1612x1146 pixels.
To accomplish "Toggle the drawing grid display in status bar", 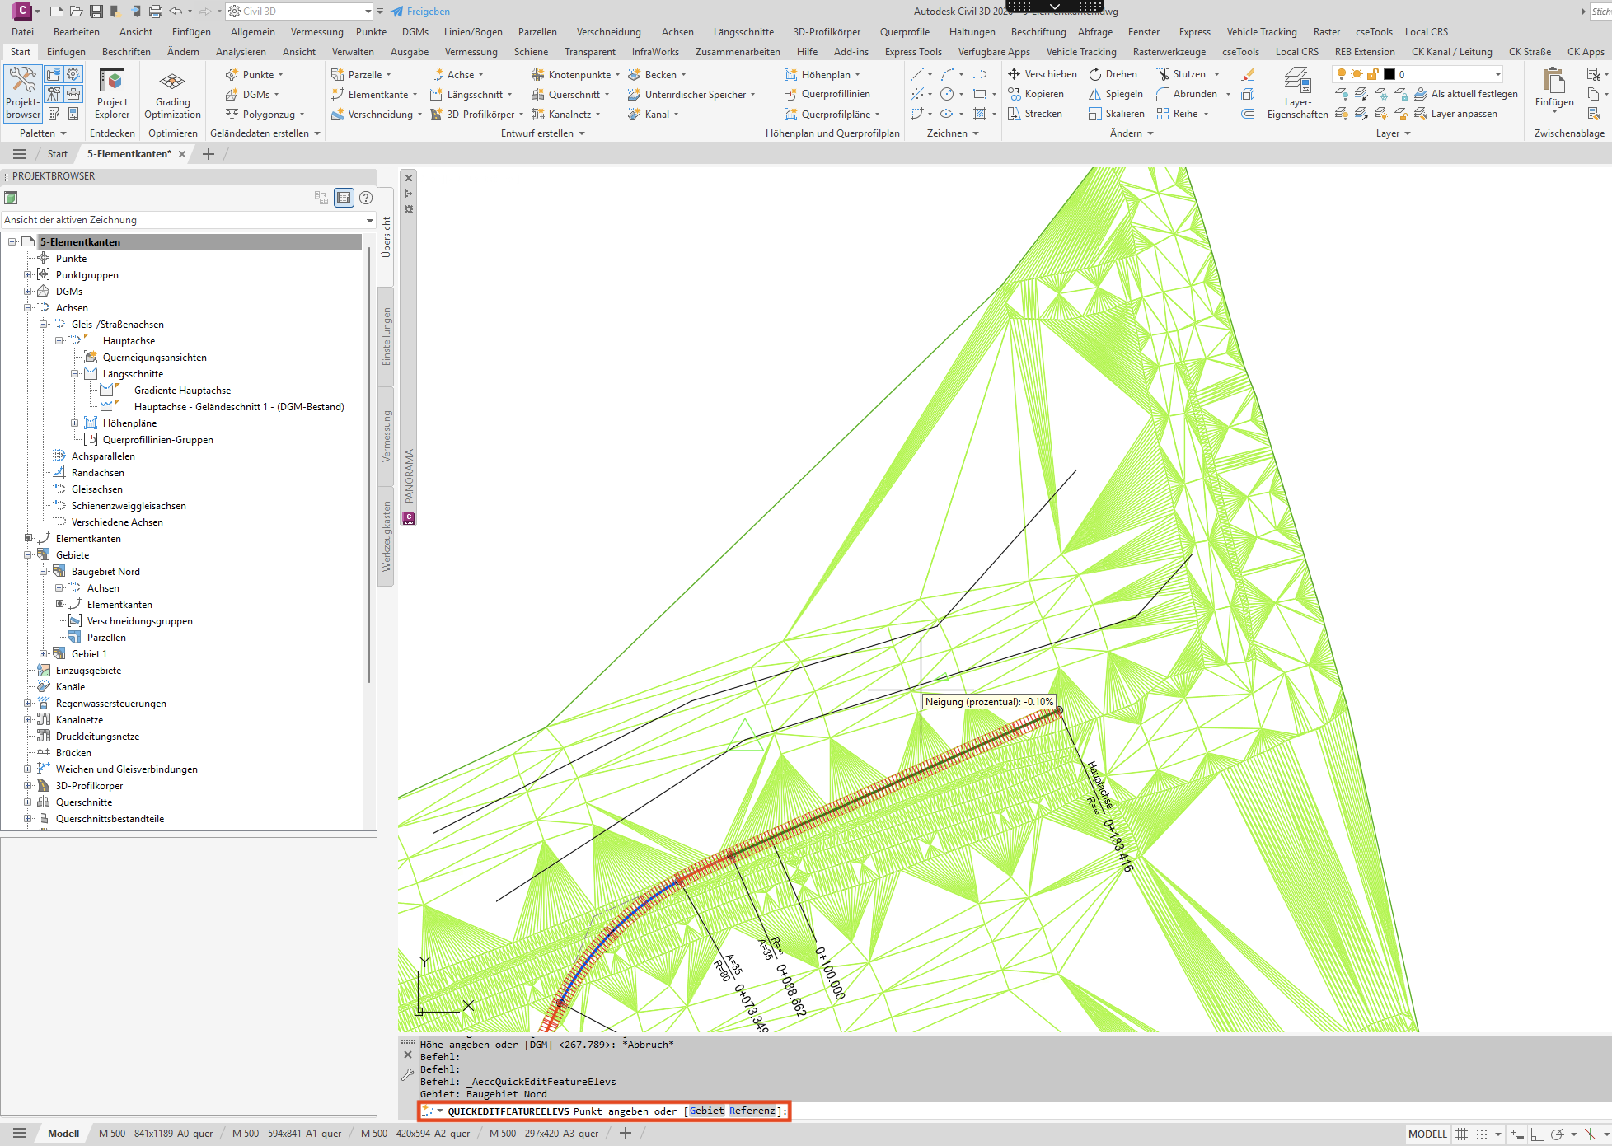I will (1462, 1134).
